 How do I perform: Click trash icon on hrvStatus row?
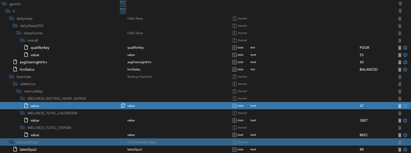pos(400,69)
